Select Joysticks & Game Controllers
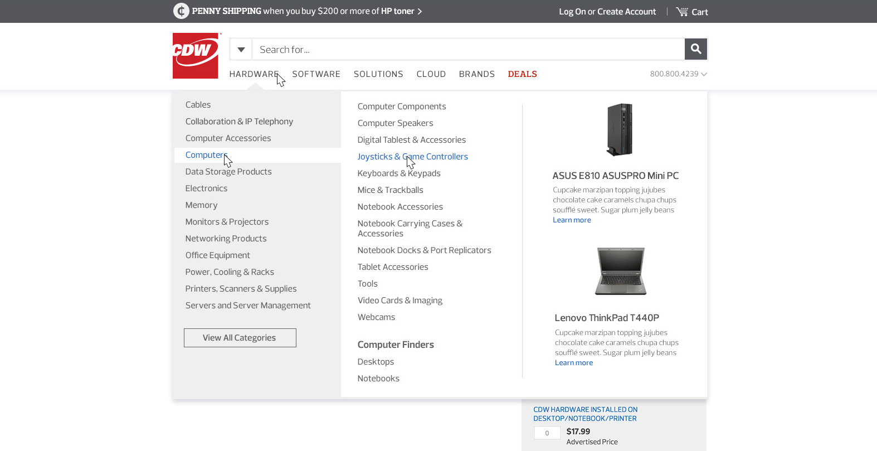This screenshot has height=451, width=877. pyautogui.click(x=412, y=157)
